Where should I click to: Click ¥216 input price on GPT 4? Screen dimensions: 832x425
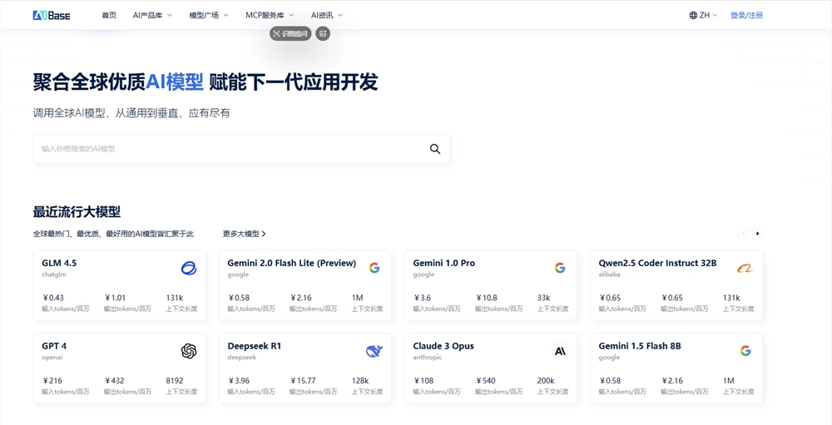(x=52, y=380)
